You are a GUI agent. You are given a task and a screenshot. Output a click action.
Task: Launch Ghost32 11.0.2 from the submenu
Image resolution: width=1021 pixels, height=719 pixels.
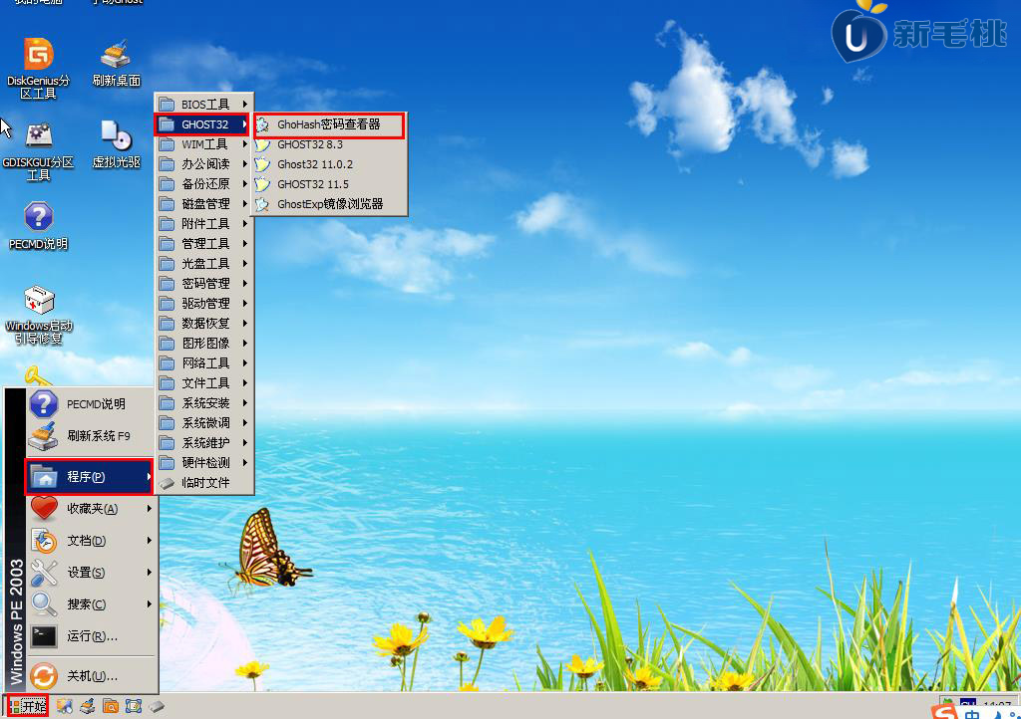coord(329,164)
